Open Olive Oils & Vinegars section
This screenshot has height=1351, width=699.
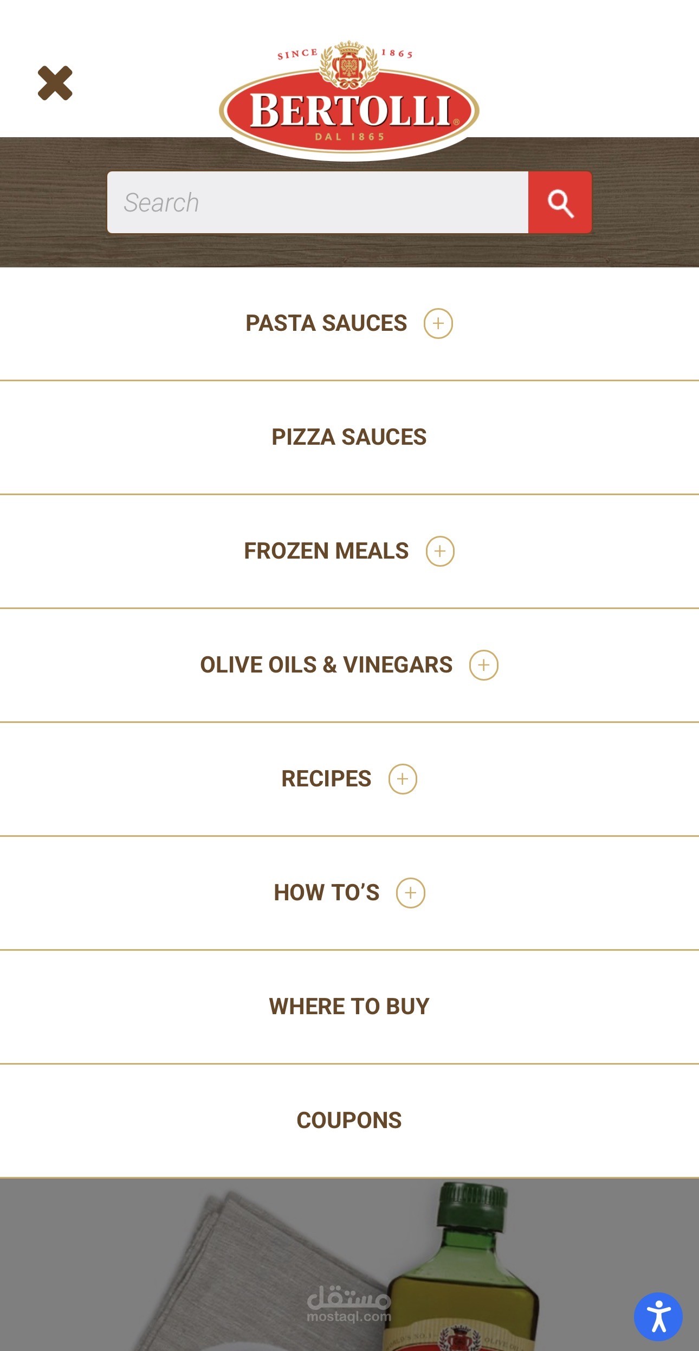tap(326, 665)
